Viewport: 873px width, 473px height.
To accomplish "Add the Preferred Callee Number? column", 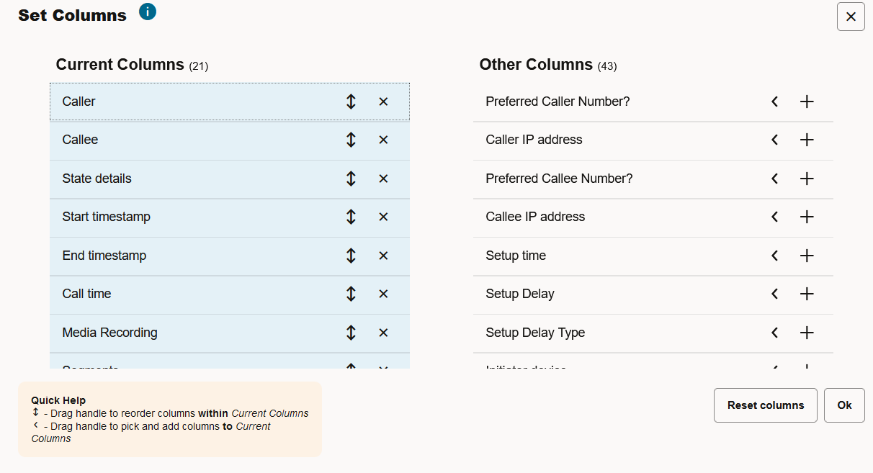I will click(807, 179).
